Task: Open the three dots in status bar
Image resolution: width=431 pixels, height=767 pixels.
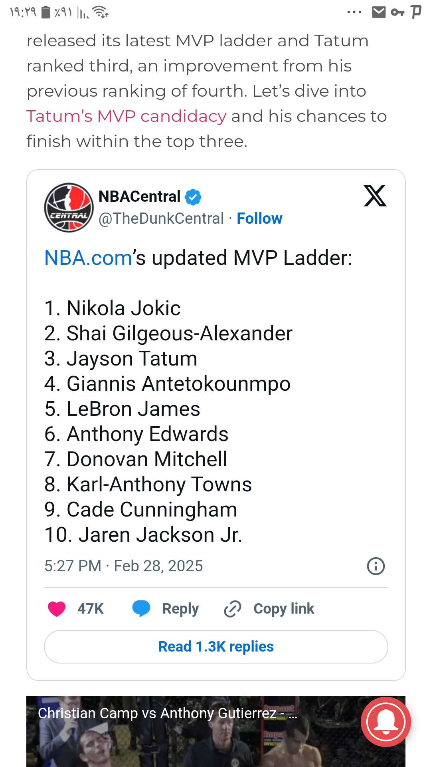Action: tap(354, 12)
